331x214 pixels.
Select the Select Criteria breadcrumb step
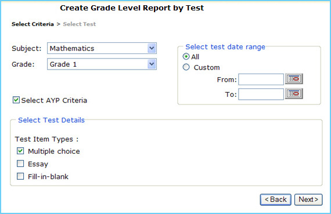point(33,24)
